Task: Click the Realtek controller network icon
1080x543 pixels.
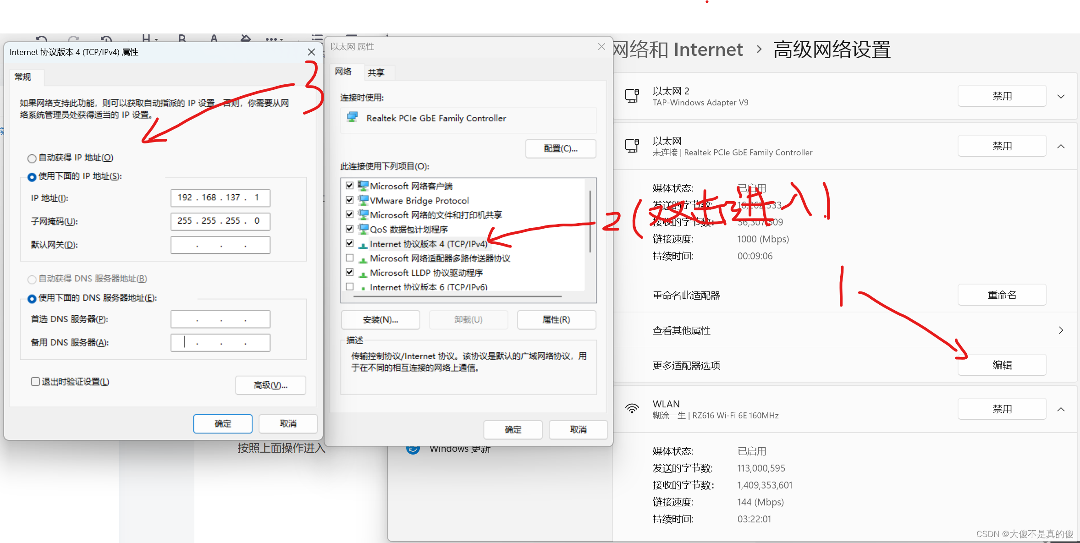Action: [x=352, y=117]
